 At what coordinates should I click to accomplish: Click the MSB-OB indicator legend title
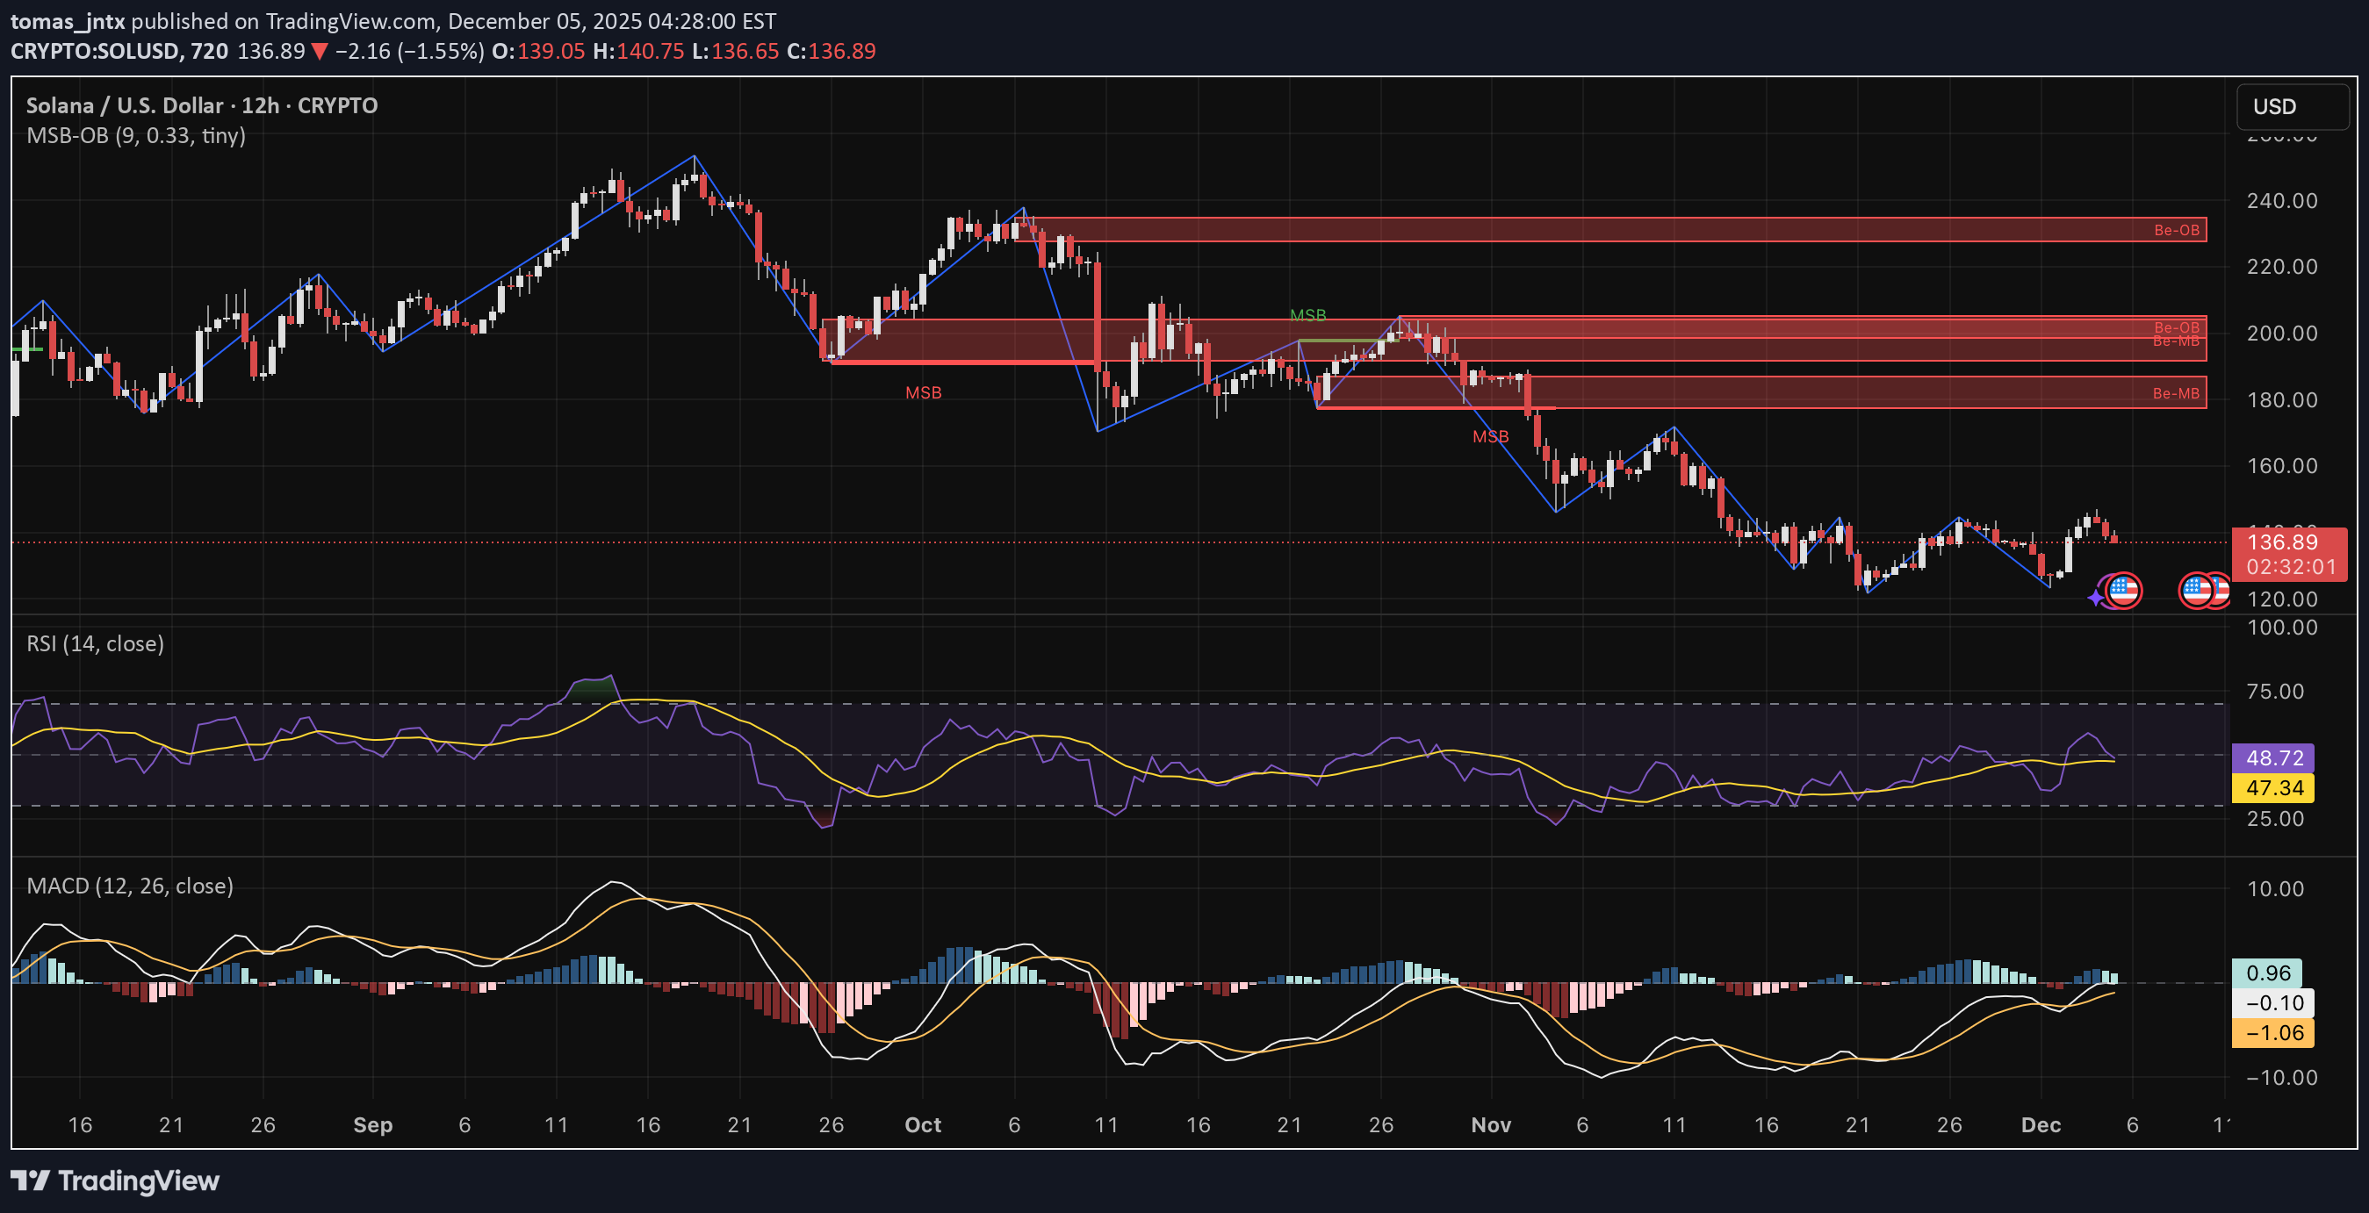136,136
